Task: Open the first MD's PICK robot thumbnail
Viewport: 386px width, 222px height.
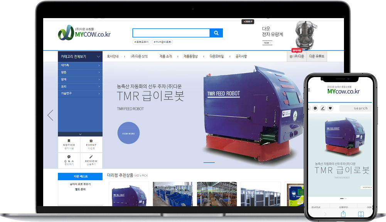Action: coord(129,194)
